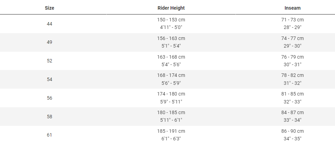Click the 150 - 153 cm rider height
This screenshot has height=150, width=335.
(x=171, y=20)
